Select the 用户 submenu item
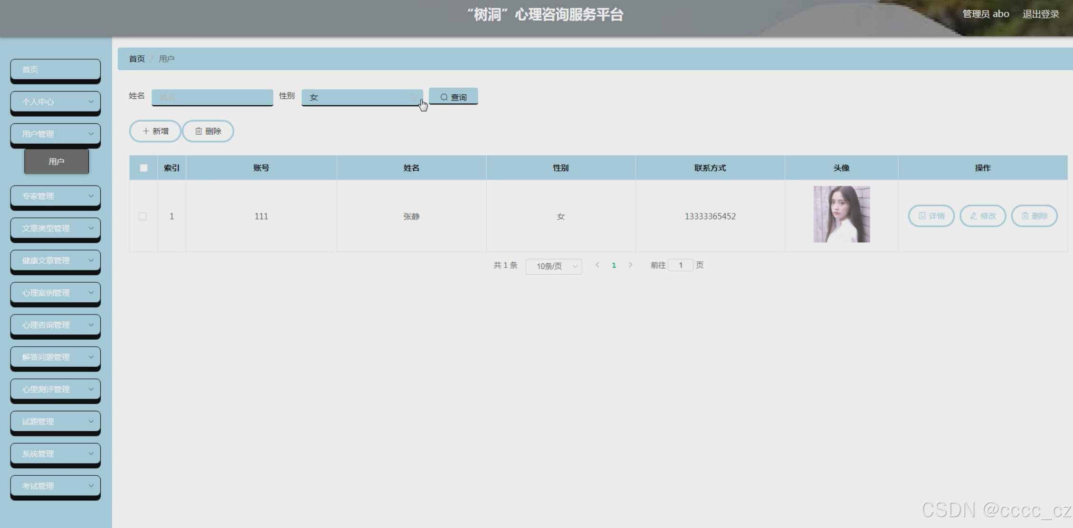1073x528 pixels. click(x=57, y=162)
